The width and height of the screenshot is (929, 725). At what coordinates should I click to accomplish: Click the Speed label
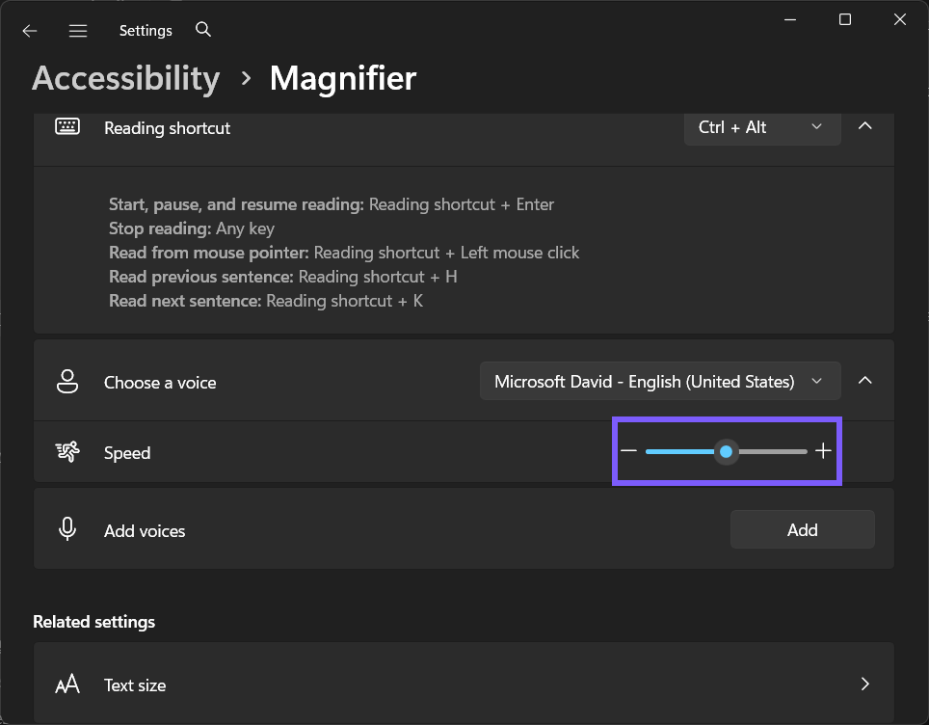coord(127,453)
